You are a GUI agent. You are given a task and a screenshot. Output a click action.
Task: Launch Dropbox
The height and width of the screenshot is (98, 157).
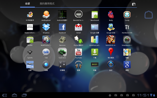click(46, 27)
